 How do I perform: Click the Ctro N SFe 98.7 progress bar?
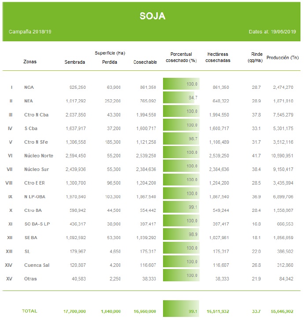click(x=181, y=139)
